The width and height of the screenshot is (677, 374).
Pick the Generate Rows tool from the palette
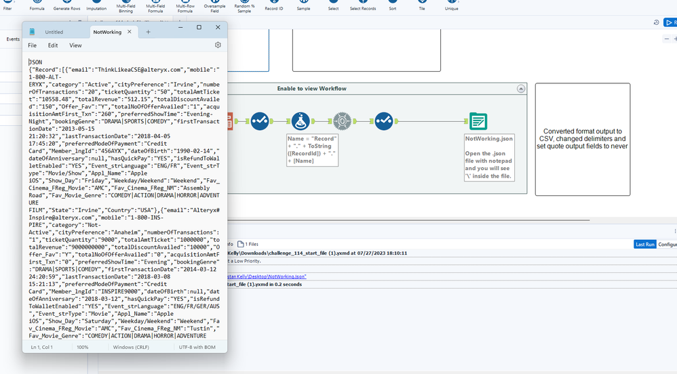(66, 5)
